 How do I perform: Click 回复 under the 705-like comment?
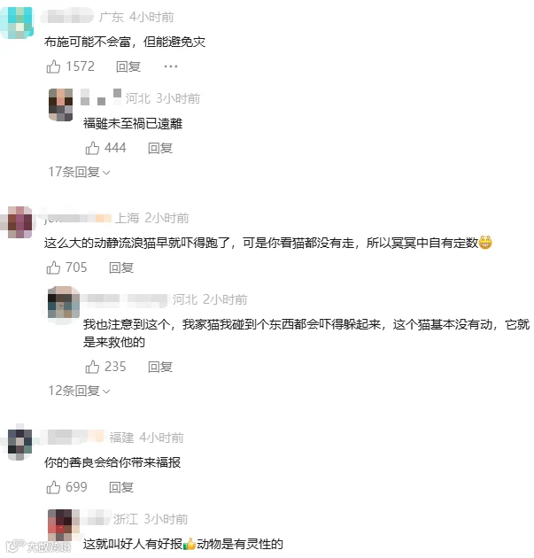pyautogui.click(x=121, y=267)
